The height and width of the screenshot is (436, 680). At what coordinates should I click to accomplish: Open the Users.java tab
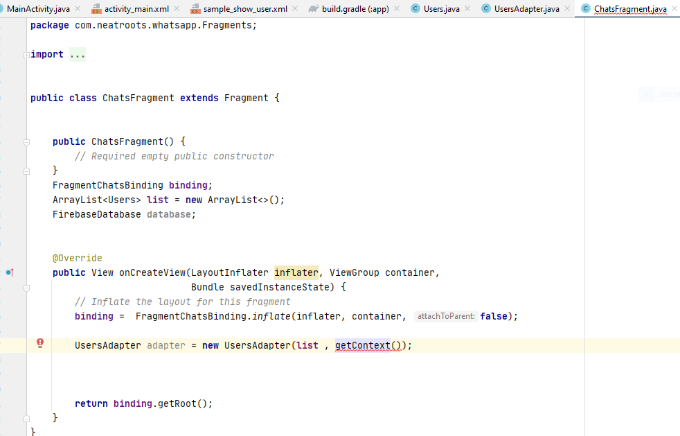[442, 9]
